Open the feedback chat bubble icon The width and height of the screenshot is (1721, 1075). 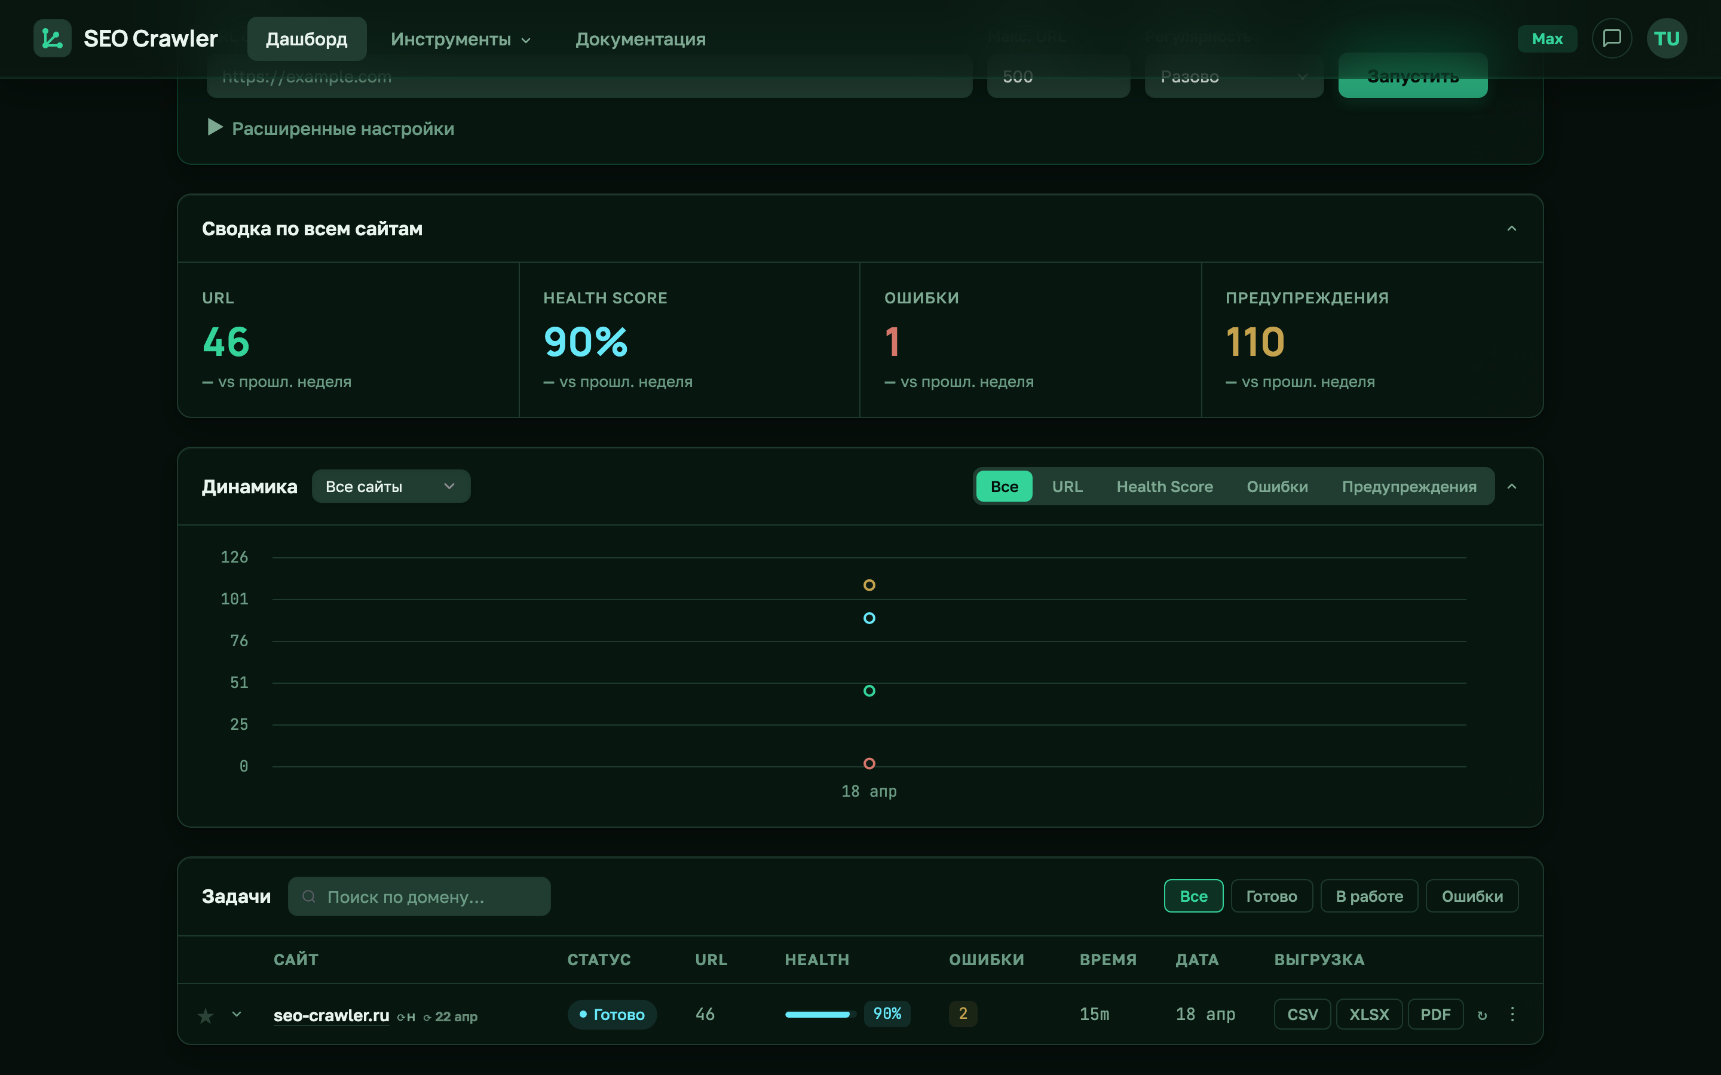click(1612, 38)
